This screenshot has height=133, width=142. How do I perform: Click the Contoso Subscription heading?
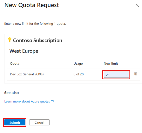[x=38, y=40]
